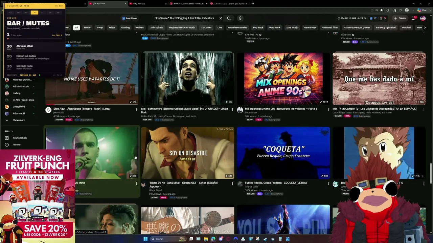Screen dimensions: 433x243
Task: Open the Edge browser profile icon
Action: (407, 10)
